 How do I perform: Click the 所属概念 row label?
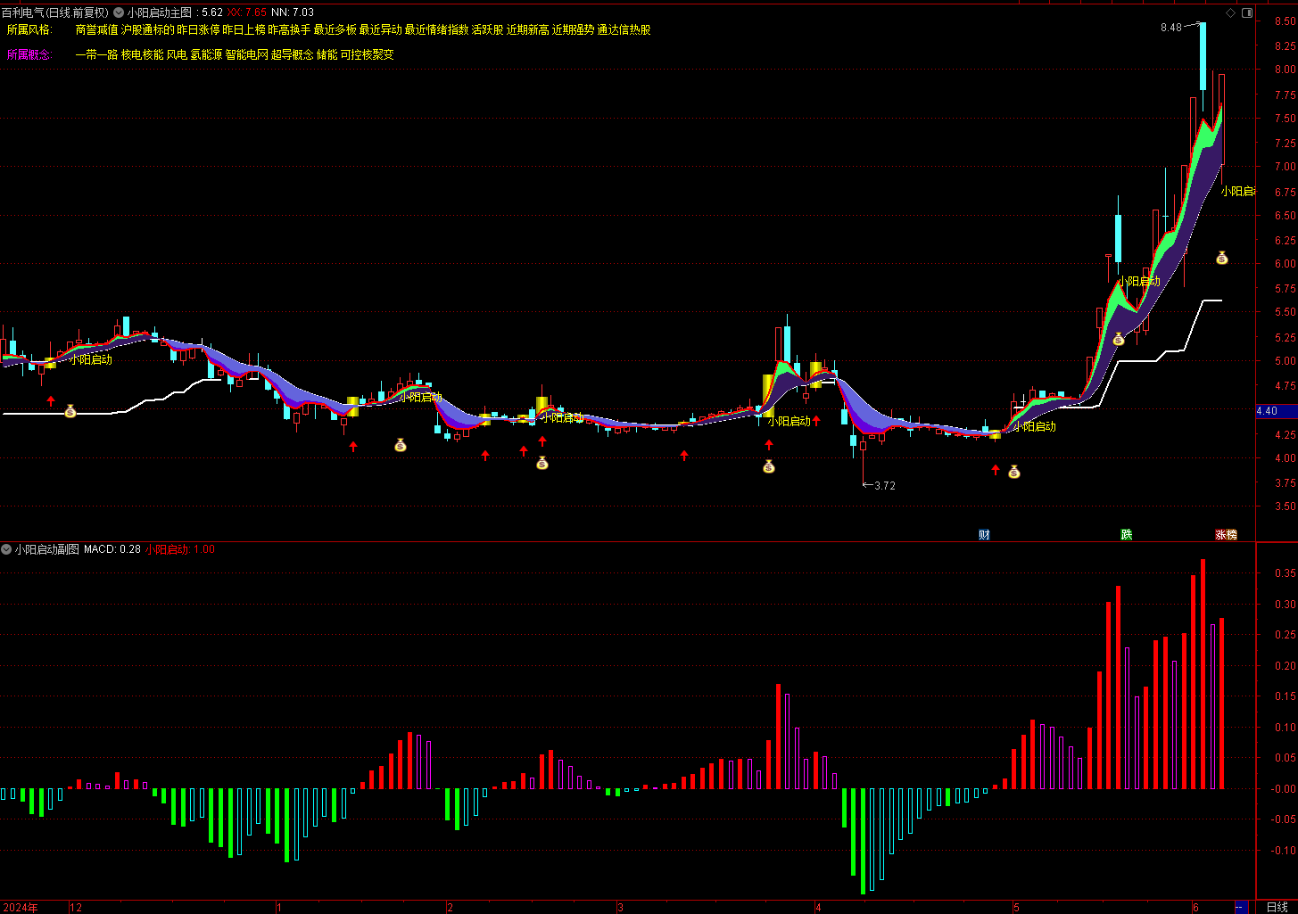click(x=29, y=54)
